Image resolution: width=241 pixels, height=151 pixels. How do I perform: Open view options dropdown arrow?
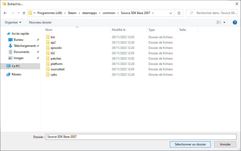[224, 22]
